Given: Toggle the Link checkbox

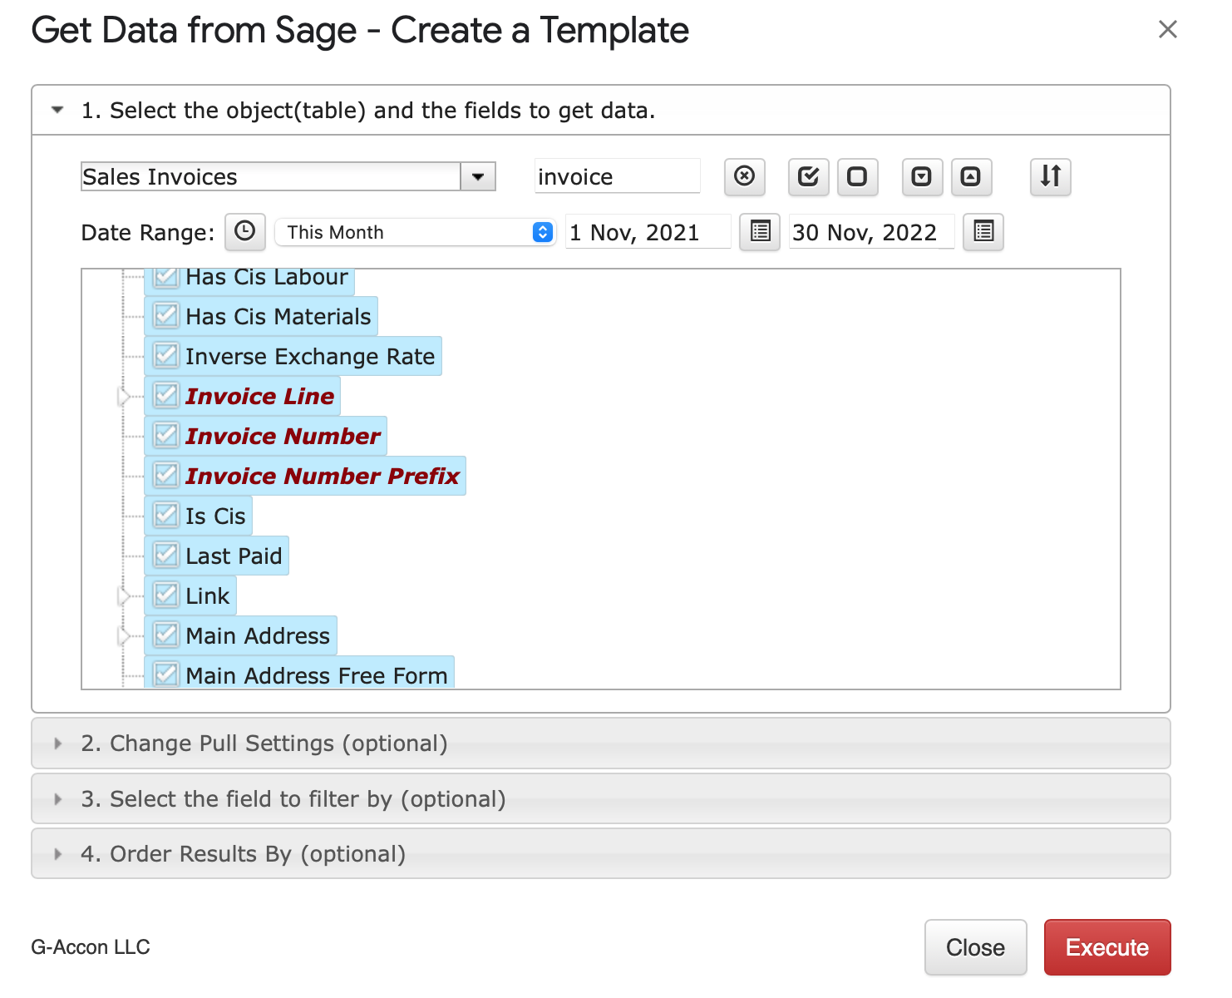Looking at the screenshot, I should click(x=166, y=595).
